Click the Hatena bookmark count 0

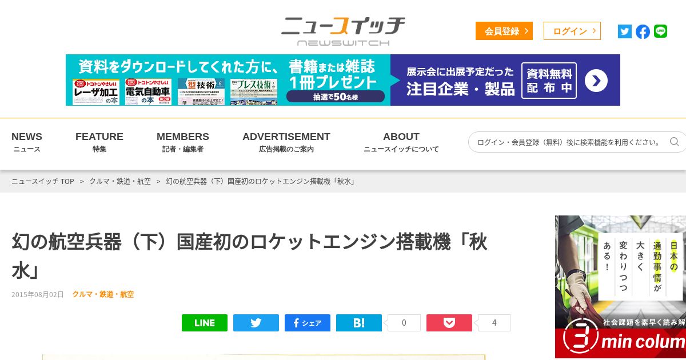404,323
